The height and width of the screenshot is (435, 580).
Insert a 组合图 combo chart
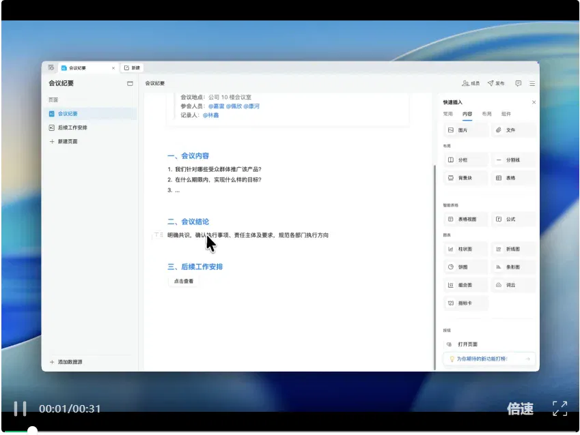(x=465, y=285)
